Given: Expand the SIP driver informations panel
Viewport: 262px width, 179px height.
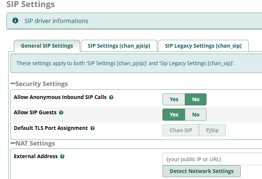Looking at the screenshot, I should (x=56, y=21).
